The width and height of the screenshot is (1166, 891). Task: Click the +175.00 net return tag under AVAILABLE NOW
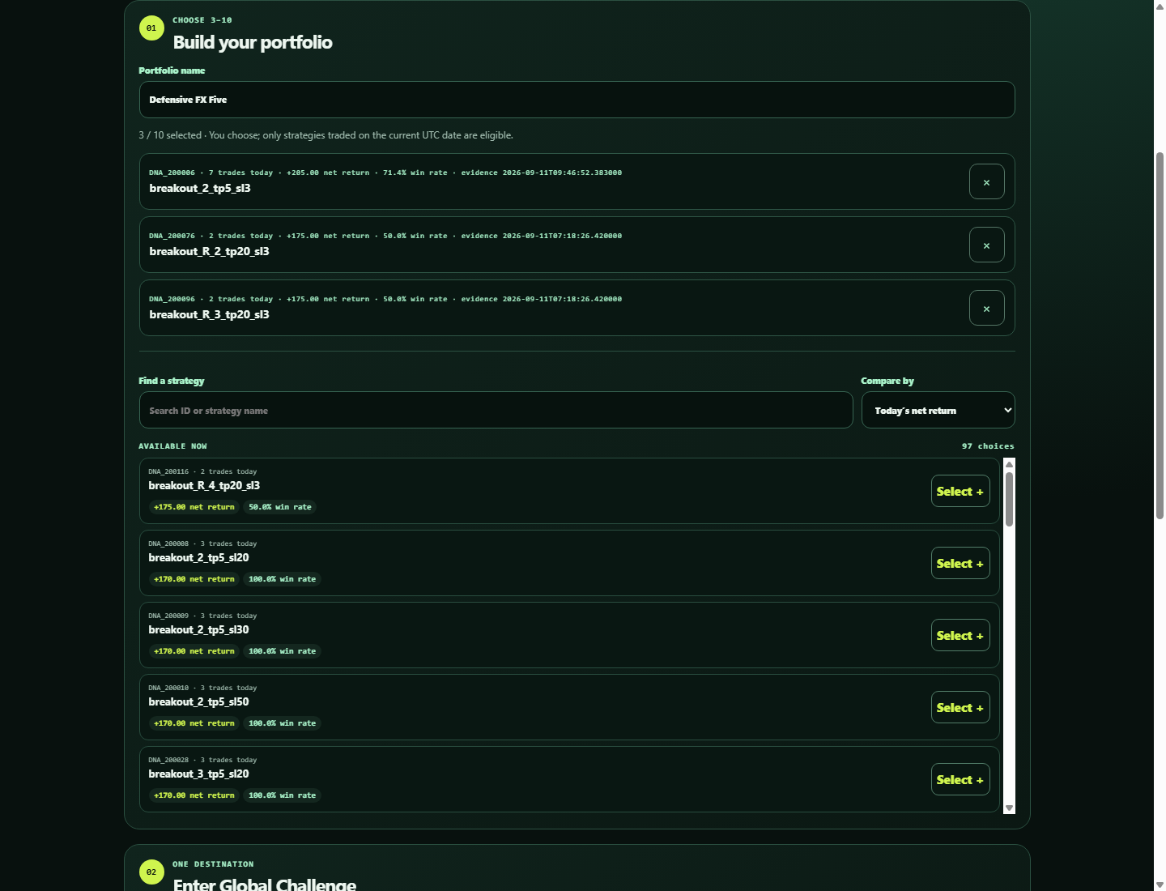tap(194, 507)
